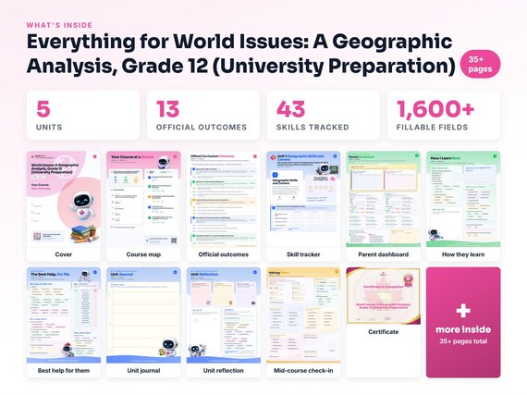Screen dimensions: 527x395
Task: Click the QR code on Course map thumbnail
Action: point(174,241)
